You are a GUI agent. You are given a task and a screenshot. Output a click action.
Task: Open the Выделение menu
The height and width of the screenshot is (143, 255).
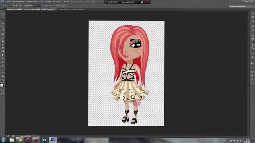[57, 2]
